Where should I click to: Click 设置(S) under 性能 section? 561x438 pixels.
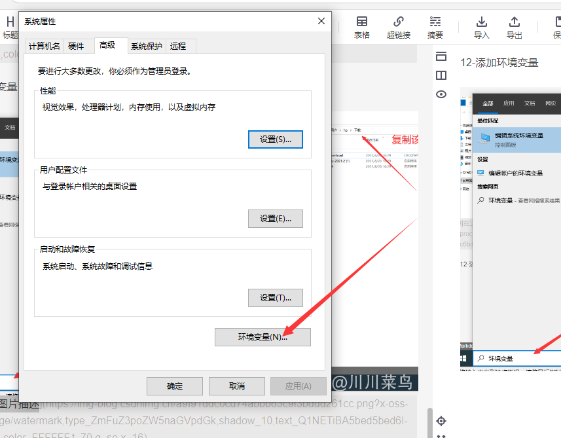275,139
